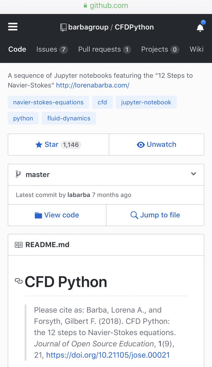Switch to the Code tab

(17, 49)
